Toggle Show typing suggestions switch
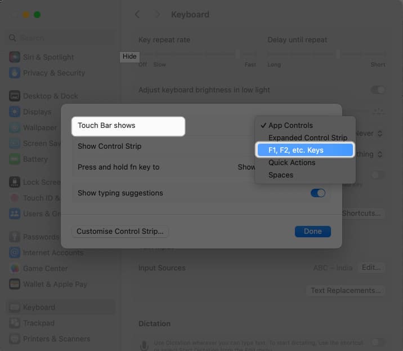The height and width of the screenshot is (351, 403). 318,193
